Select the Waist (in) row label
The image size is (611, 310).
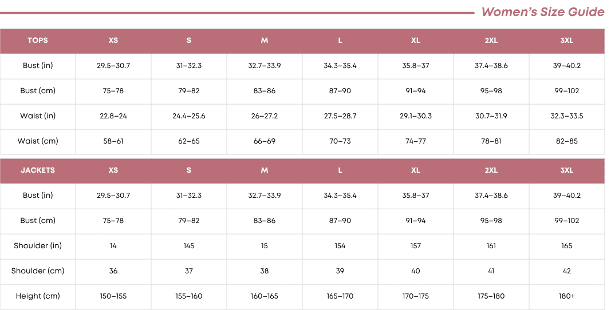click(38, 116)
